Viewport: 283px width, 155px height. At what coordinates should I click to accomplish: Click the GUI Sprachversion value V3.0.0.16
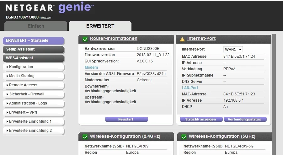145,61
